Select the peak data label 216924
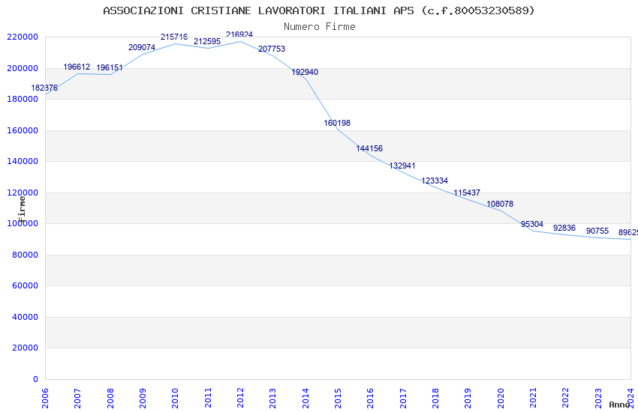 (x=239, y=35)
